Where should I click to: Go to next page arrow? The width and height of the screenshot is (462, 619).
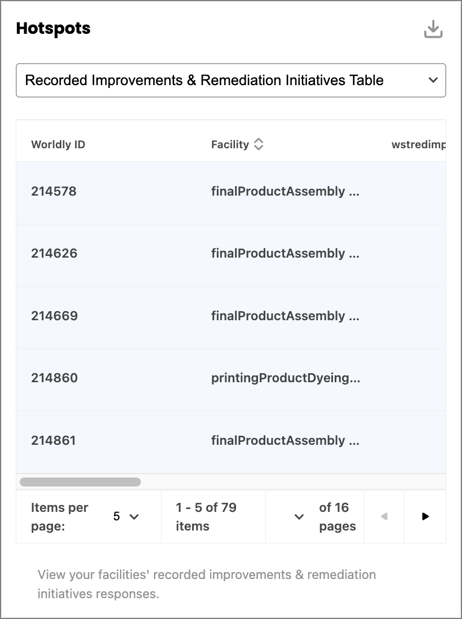[x=425, y=516]
